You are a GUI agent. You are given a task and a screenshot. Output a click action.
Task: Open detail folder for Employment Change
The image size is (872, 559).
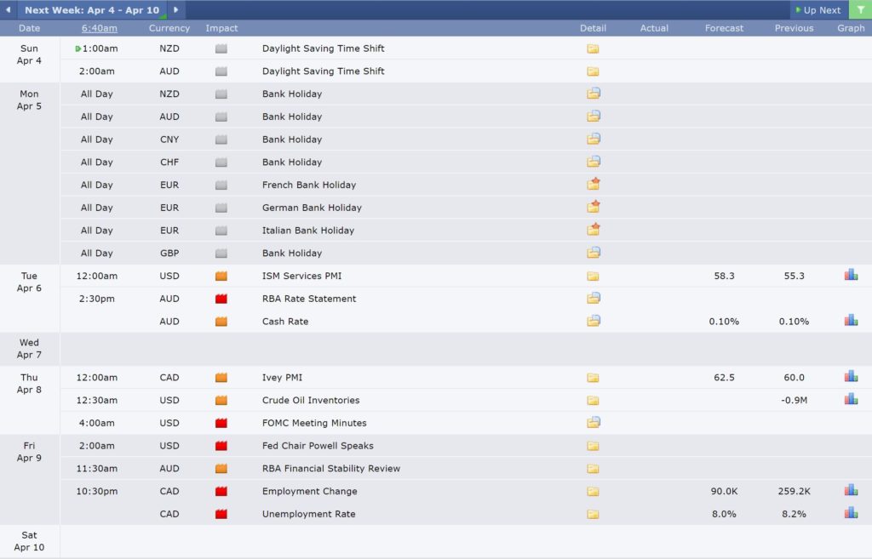(x=593, y=491)
